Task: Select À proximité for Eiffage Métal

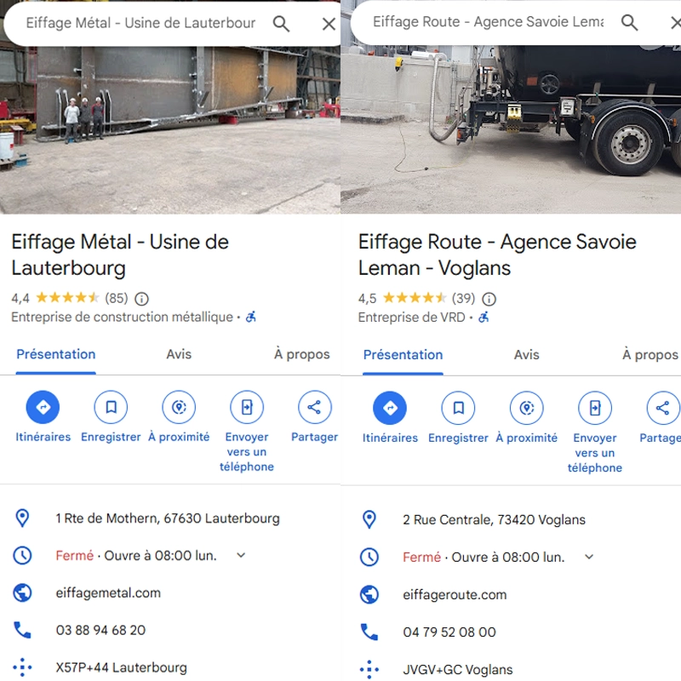Action: pos(179,407)
